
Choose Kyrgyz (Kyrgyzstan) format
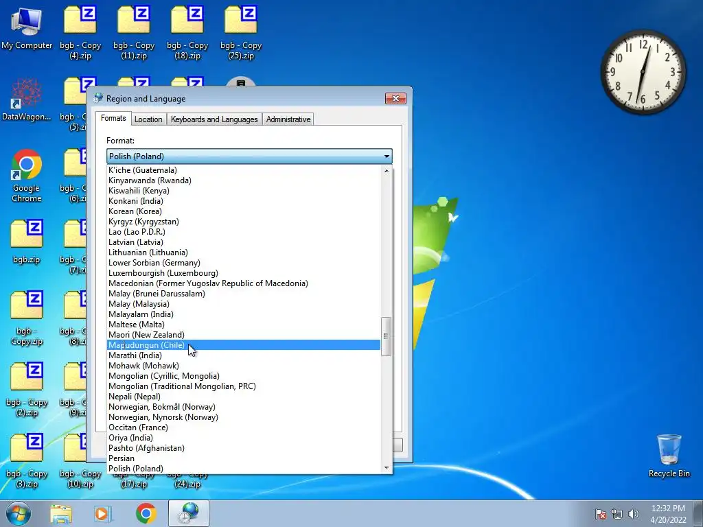coord(244,222)
